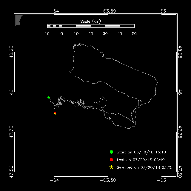Click the '40' label under the scale bar

coord(120,34)
